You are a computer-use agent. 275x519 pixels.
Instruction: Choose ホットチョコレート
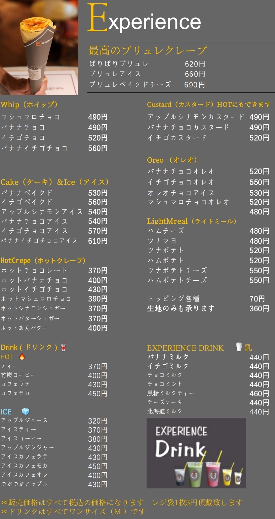pyautogui.click(x=34, y=271)
